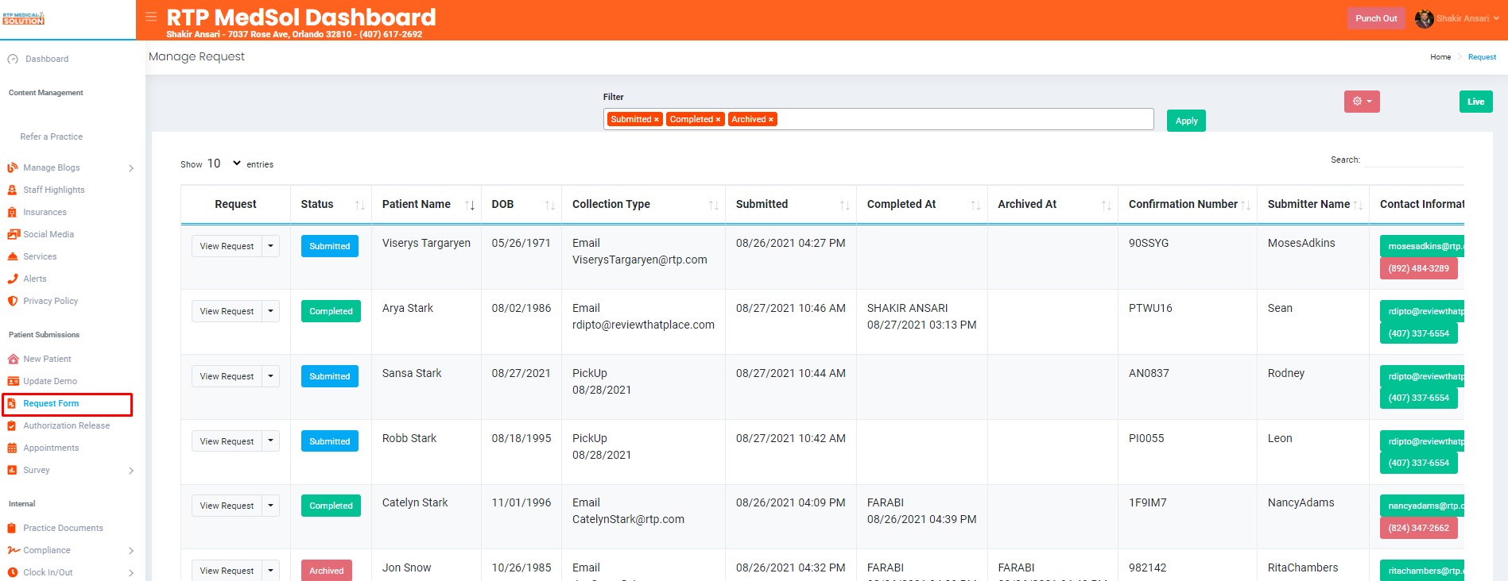Open View Request dropdown arrow for Catelyn Stark
This screenshot has width=1508, height=581.
[270, 506]
